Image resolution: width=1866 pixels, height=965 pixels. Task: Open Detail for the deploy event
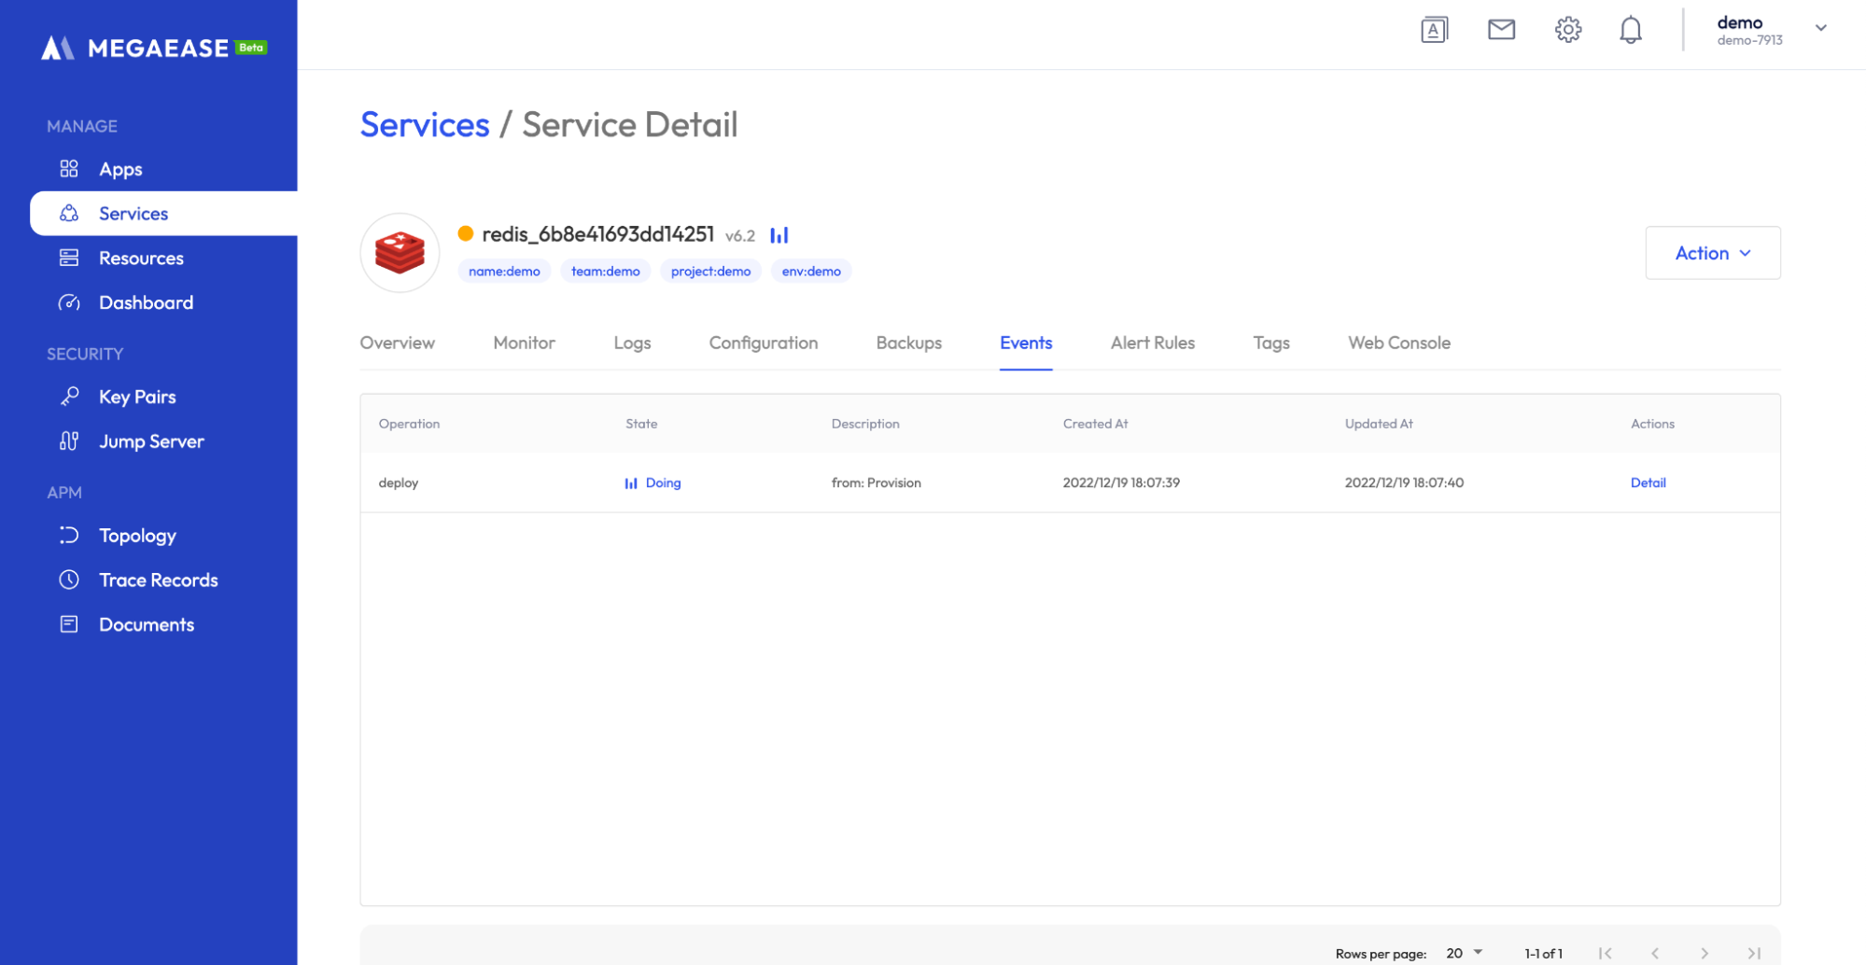1648,482
